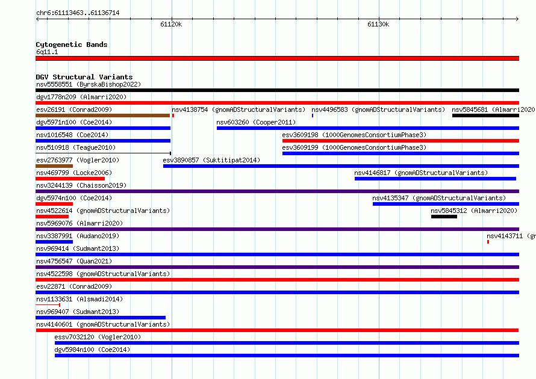536x379 pixels.
Task: Click the DGV Structural Variants track title
Action: tap(84, 77)
